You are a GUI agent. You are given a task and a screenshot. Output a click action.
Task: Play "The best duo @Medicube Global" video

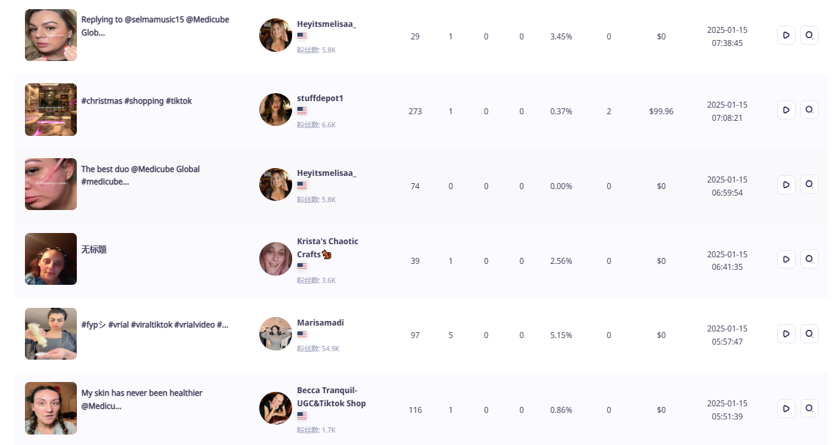click(x=786, y=184)
